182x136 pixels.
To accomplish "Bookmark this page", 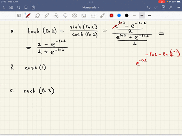I will pyautogui.click(x=26, y=8).
